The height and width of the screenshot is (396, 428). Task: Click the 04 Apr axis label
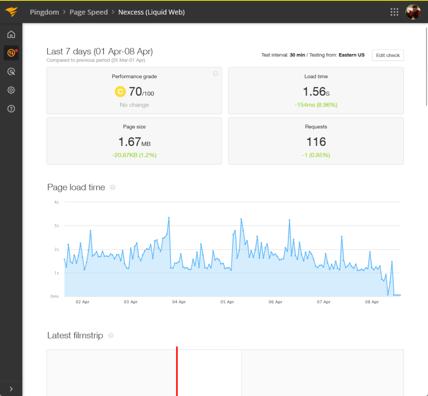[179, 302]
